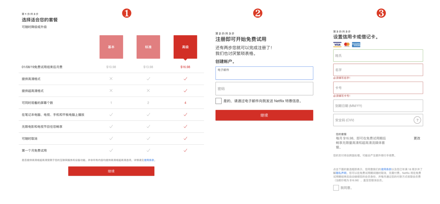The width and height of the screenshot is (440, 204).
Task: Click the screen count 4 for premium
Action: [x=185, y=103]
